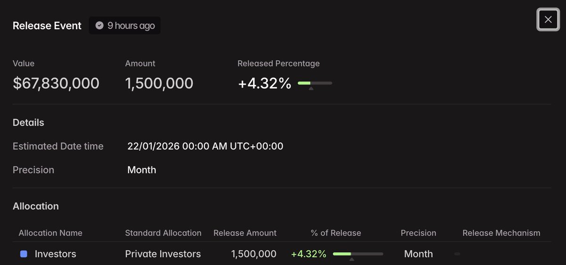Click the Release Mechanism column header
This screenshot has width=566, height=265.
501,233
